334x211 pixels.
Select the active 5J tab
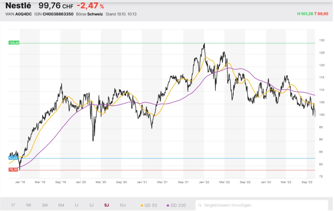[106, 205]
